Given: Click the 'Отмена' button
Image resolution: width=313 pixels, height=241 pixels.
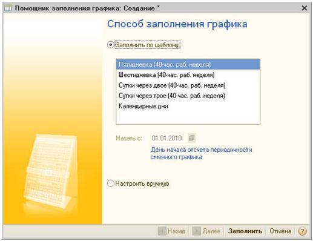Looking at the screenshot, I should click(x=280, y=231).
